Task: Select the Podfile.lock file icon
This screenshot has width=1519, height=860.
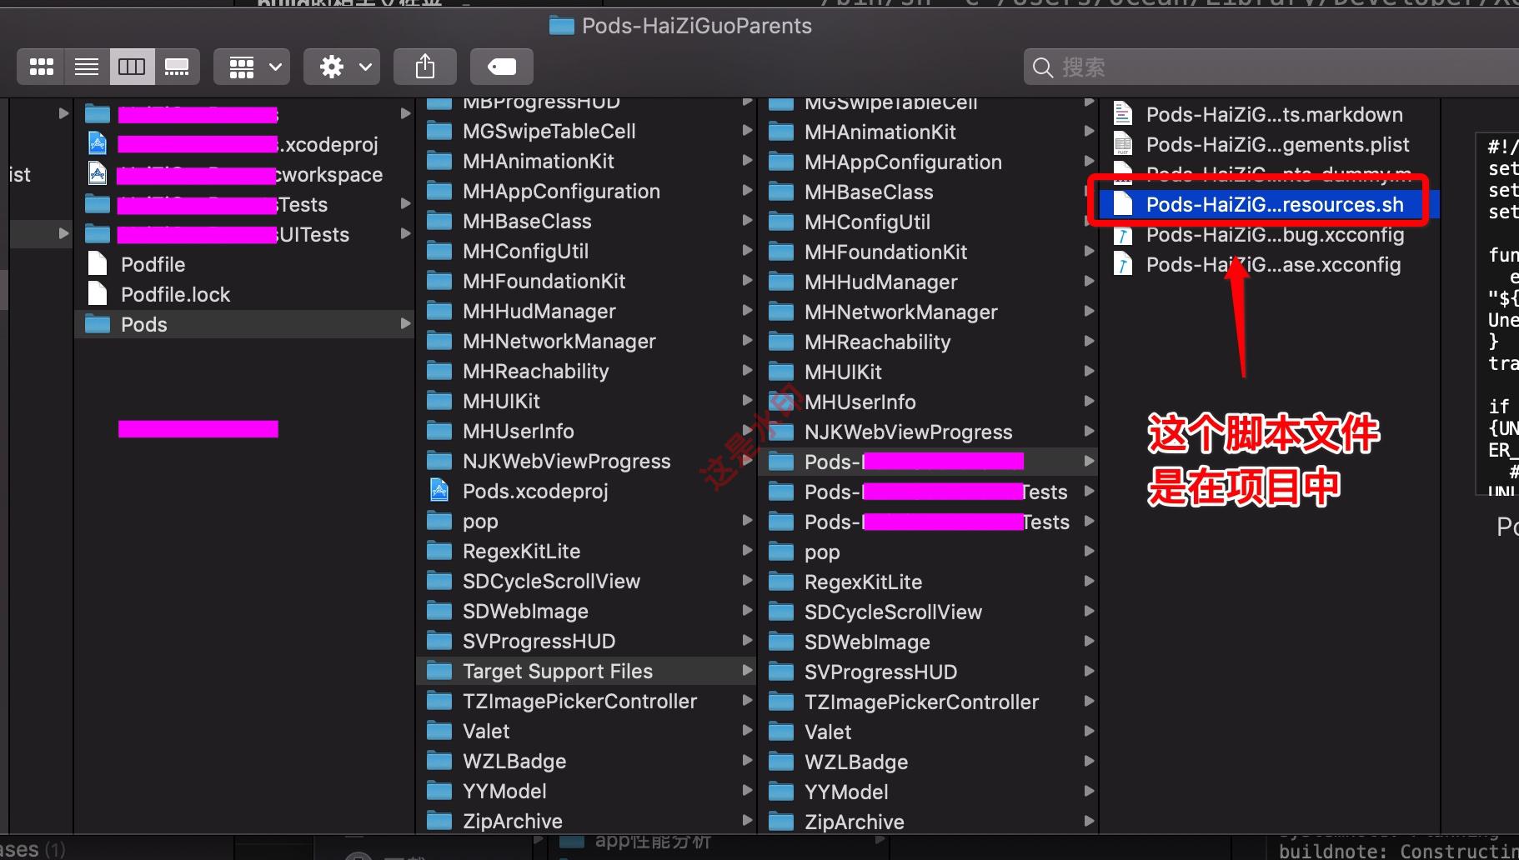Action: [98, 294]
